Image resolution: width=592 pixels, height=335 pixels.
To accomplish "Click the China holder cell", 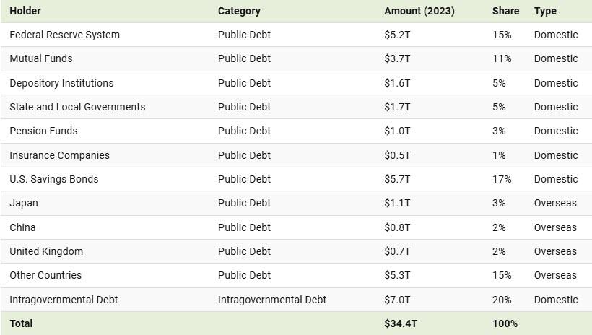I will tap(22, 227).
